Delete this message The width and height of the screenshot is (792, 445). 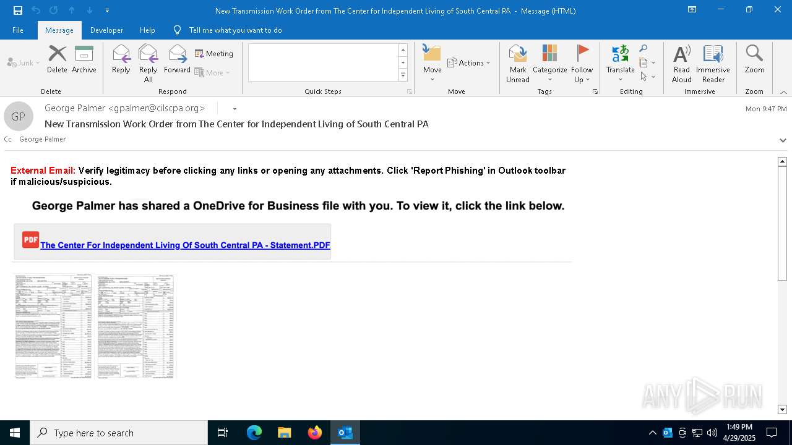pos(57,59)
